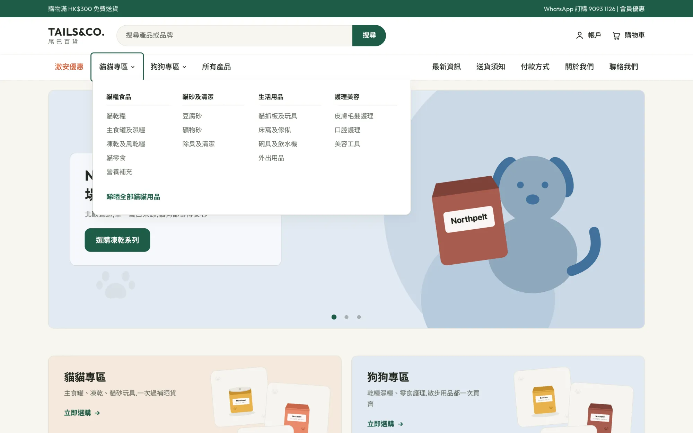This screenshot has height=433, width=693.
Task: Open 送貨須知 nav item
Action: point(491,67)
